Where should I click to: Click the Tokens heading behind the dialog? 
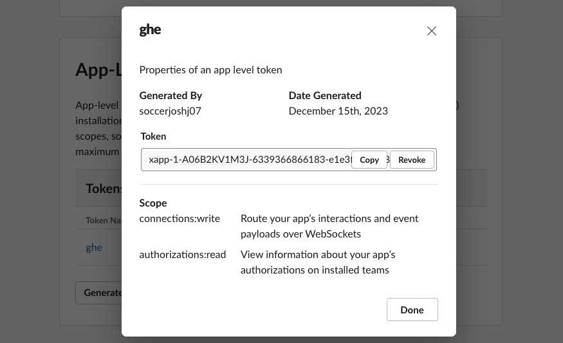coord(104,188)
